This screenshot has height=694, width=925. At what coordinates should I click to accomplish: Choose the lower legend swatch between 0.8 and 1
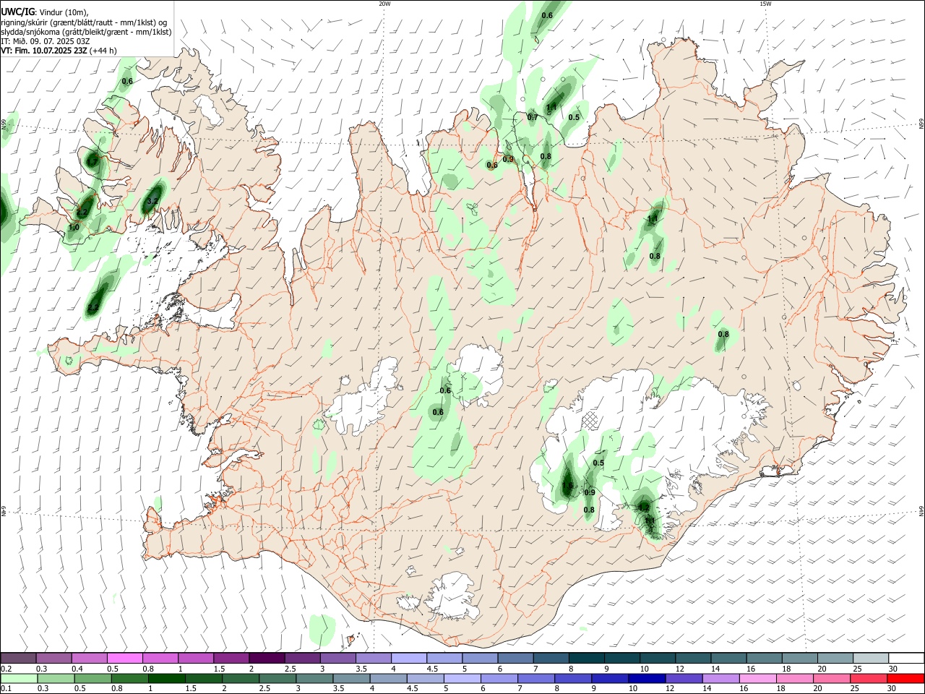[131, 678]
